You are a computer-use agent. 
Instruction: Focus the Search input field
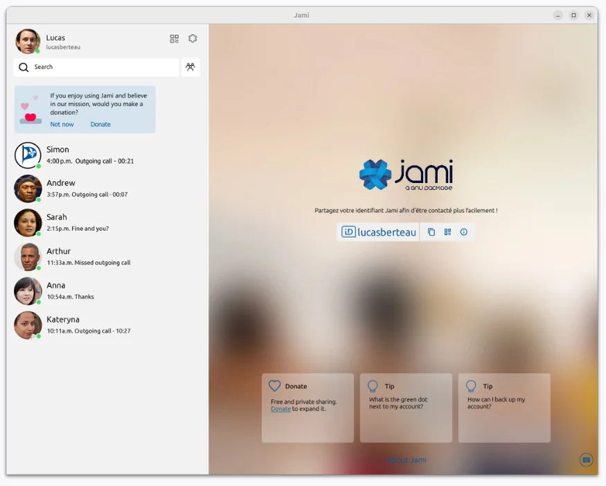coord(96,67)
